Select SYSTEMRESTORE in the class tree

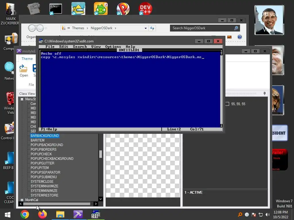tap(45, 195)
